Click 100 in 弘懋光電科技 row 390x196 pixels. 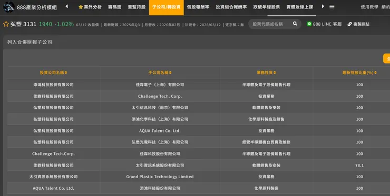coord(359,142)
